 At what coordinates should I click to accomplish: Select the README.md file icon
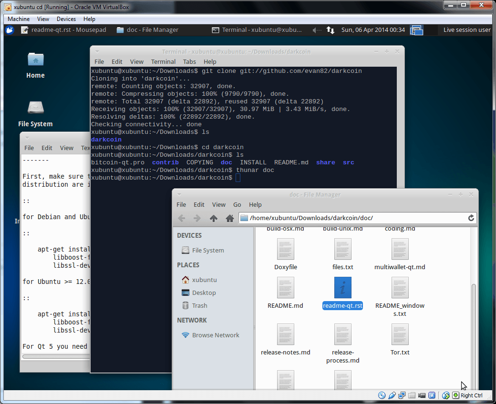point(285,288)
